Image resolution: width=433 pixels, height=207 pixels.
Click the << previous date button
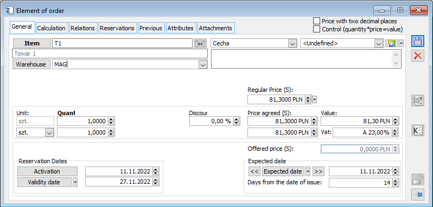click(254, 171)
